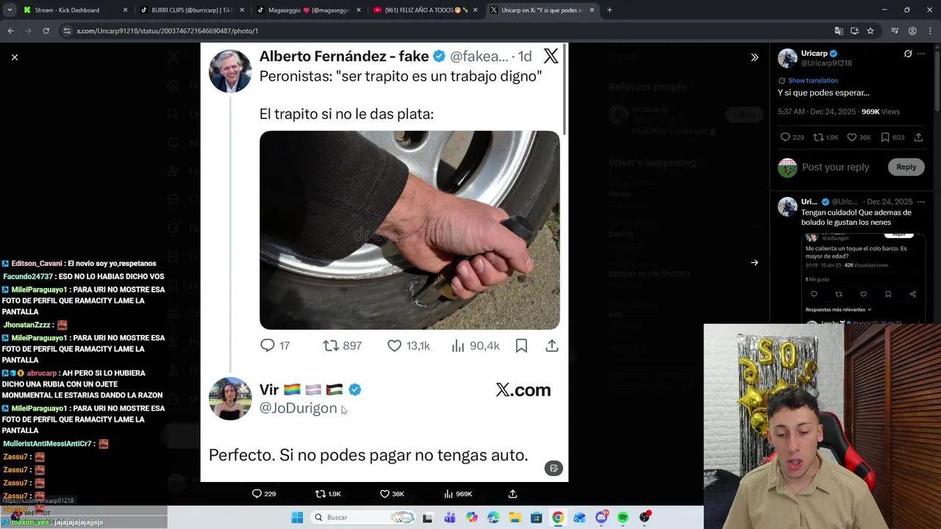This screenshot has height=529, width=941.
Task: Go to next photo using right arrow
Action: (x=754, y=262)
